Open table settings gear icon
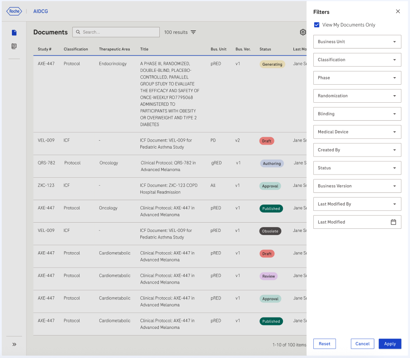This screenshot has width=410, height=358. point(303,32)
